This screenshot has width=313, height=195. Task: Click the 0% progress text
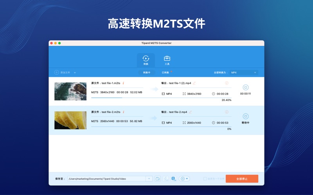[x=229, y=129]
